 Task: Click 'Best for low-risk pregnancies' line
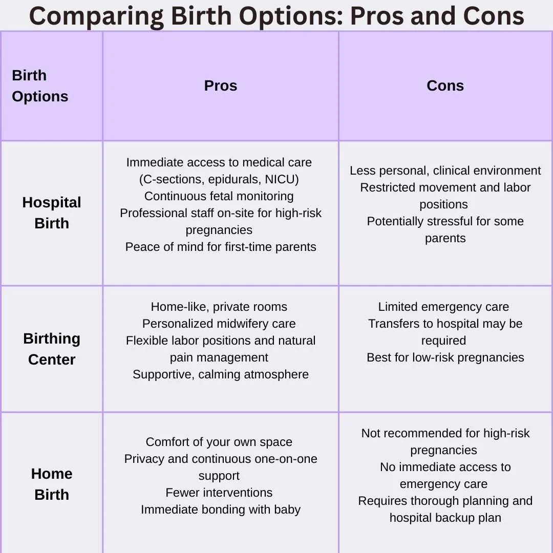445,357
